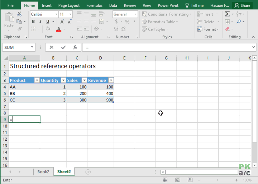This screenshot has width=258, height=184.
Task: Switch to the Data tab
Action: click(x=113, y=5)
